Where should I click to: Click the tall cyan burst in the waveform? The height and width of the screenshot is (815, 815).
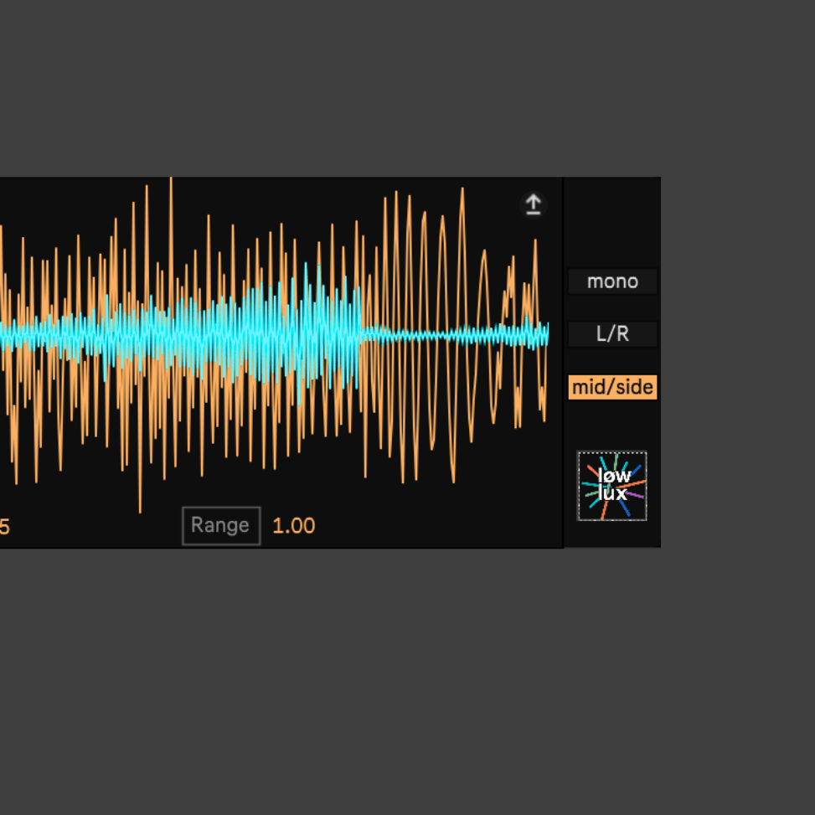tap(312, 333)
